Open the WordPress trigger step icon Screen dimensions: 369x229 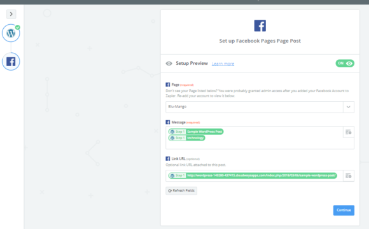tap(11, 33)
